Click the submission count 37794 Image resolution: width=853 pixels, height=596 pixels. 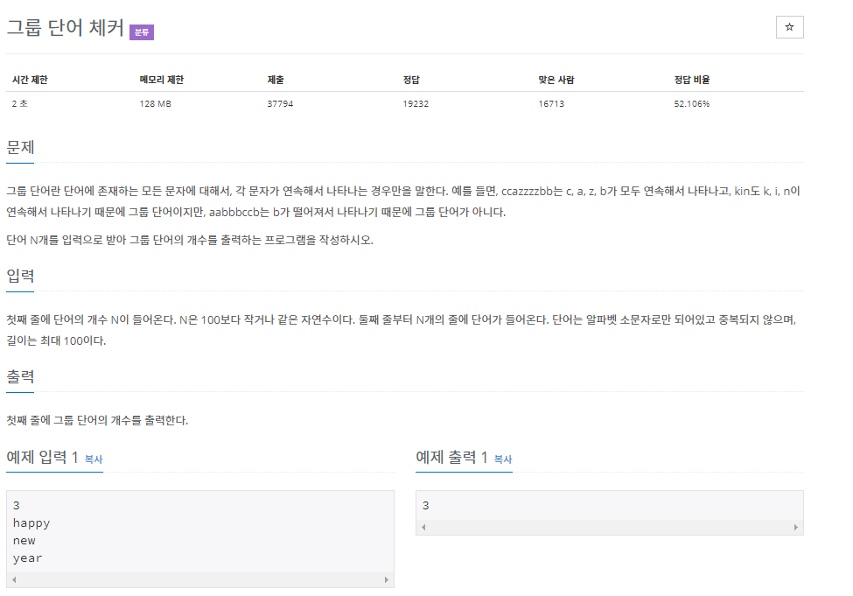tap(280, 103)
